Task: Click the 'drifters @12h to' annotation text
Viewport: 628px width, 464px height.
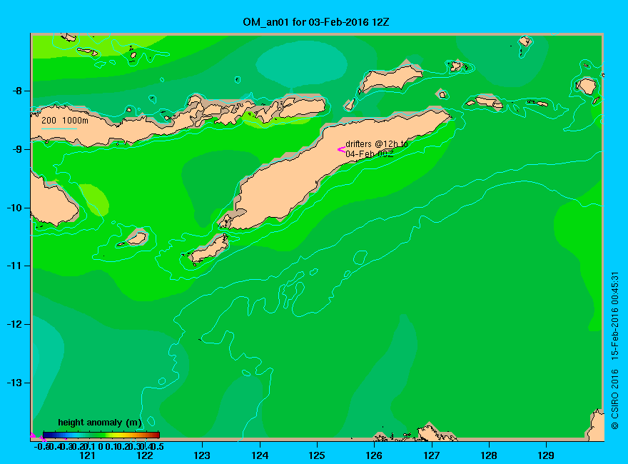Action: click(377, 144)
